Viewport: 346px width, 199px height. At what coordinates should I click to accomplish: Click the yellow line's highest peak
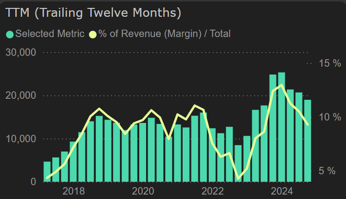(281, 85)
